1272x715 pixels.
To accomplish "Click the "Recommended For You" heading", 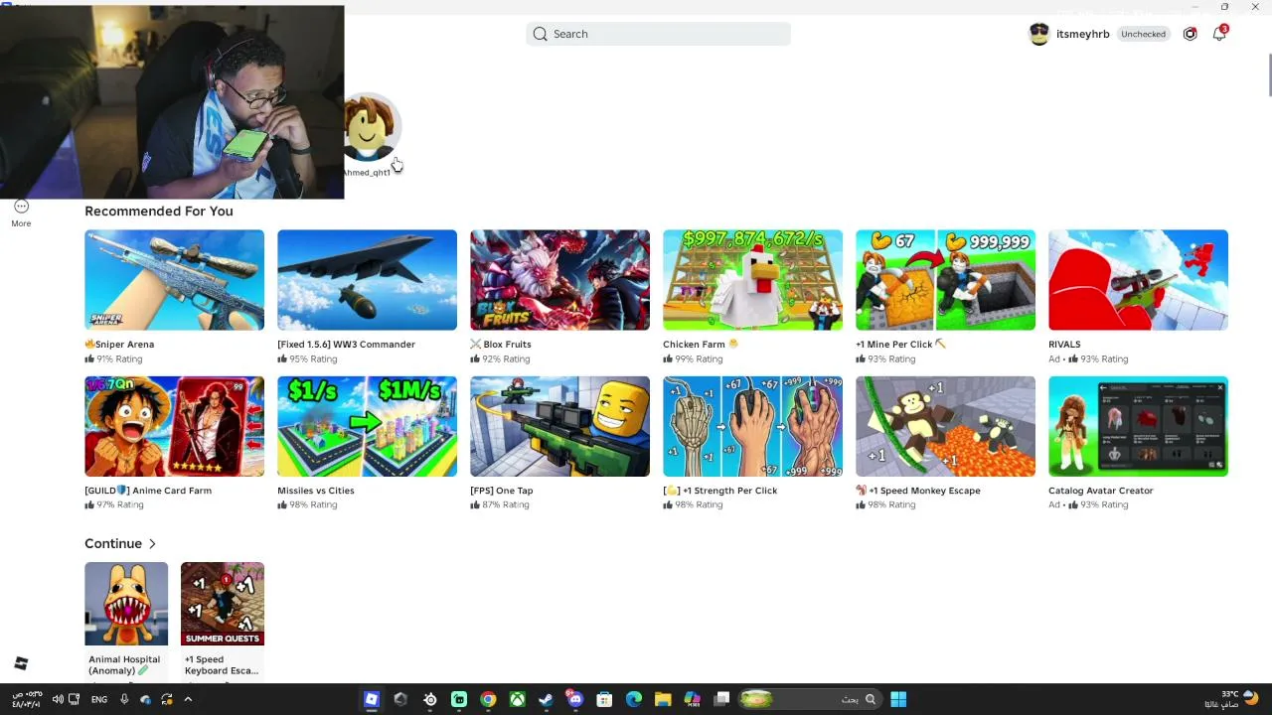I will (159, 212).
